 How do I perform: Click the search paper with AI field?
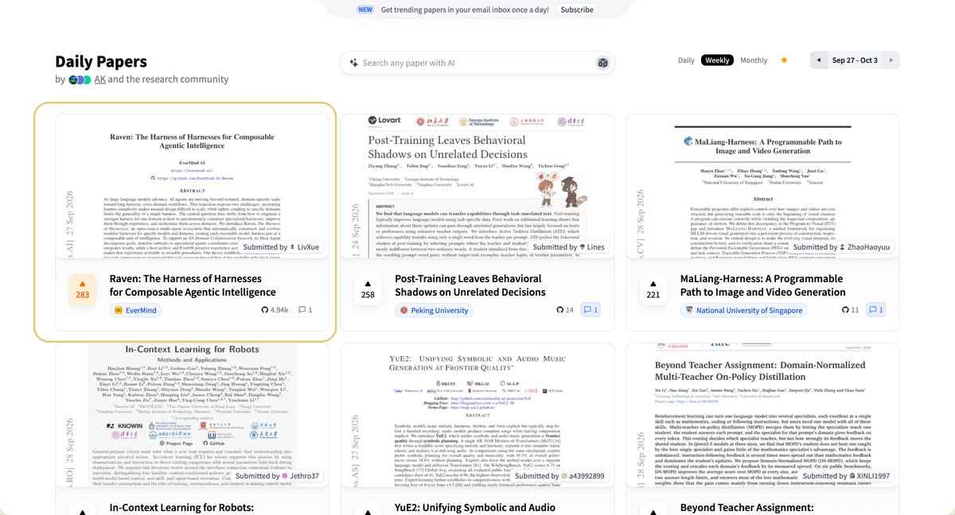477,63
